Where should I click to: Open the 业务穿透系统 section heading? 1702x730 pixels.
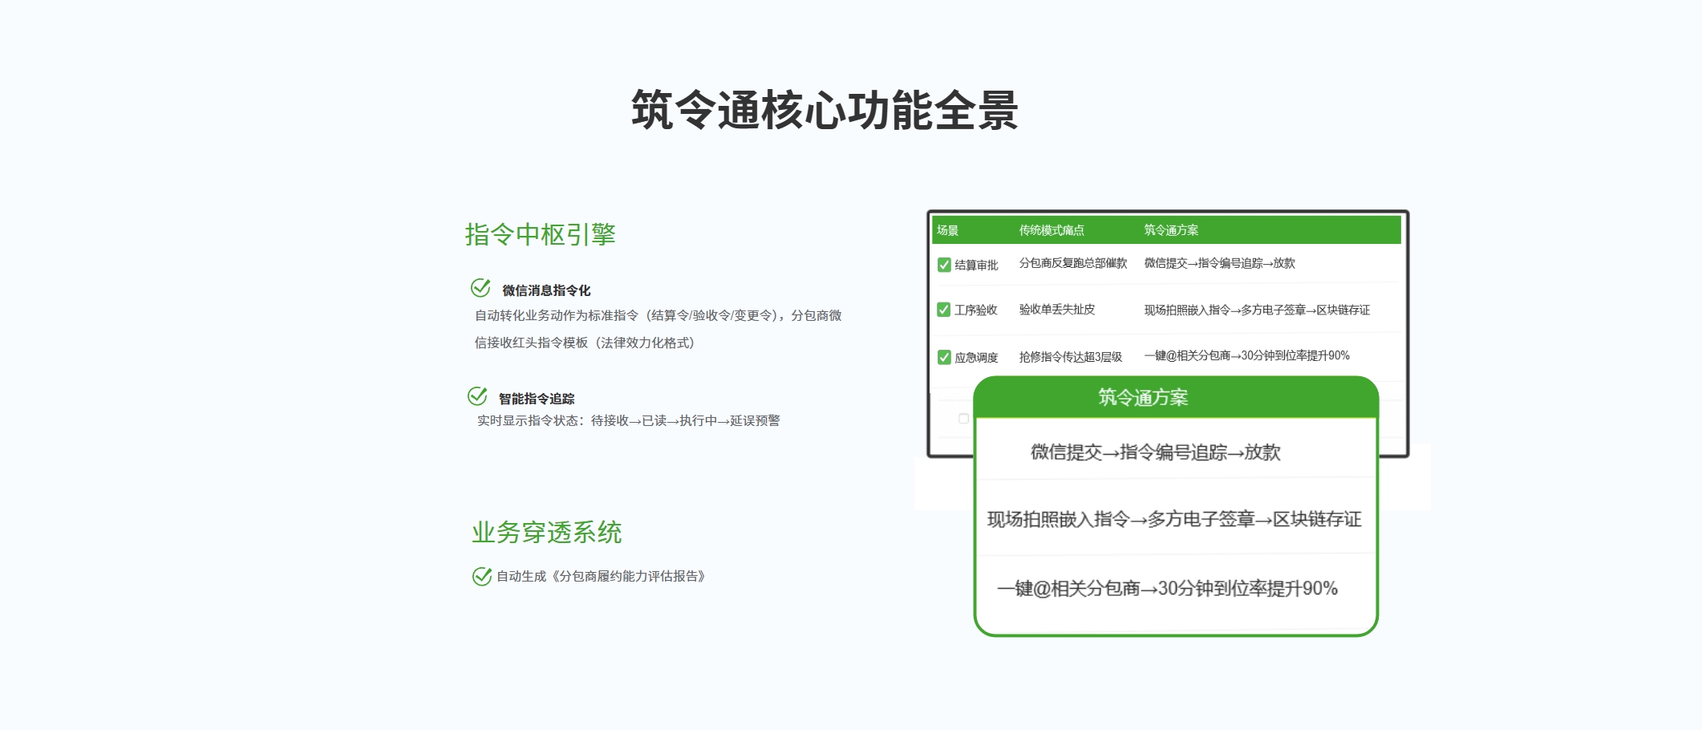(546, 532)
